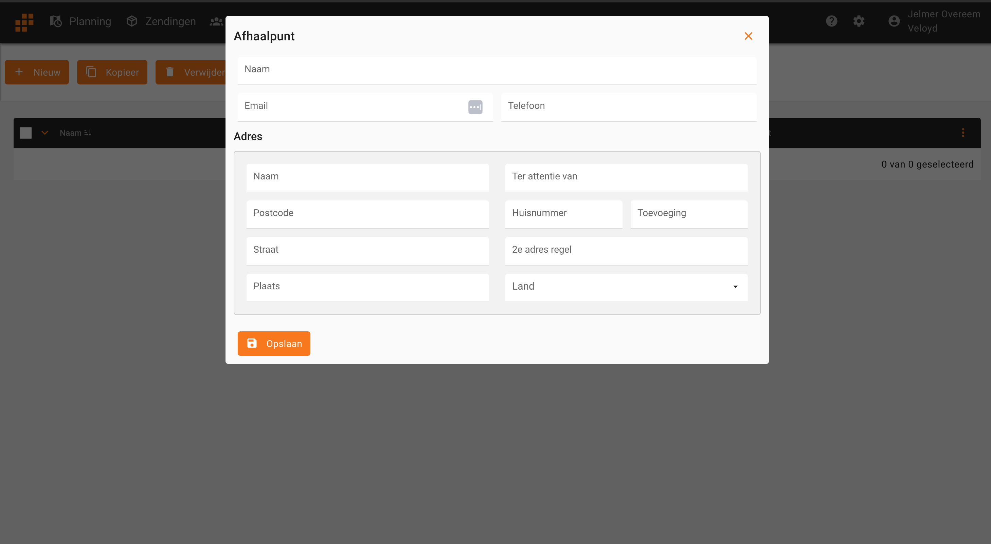991x544 pixels.
Task: Open the table's three-dot options menu
Action: 963,133
